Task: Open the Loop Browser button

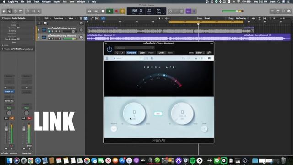Action: click(283, 11)
